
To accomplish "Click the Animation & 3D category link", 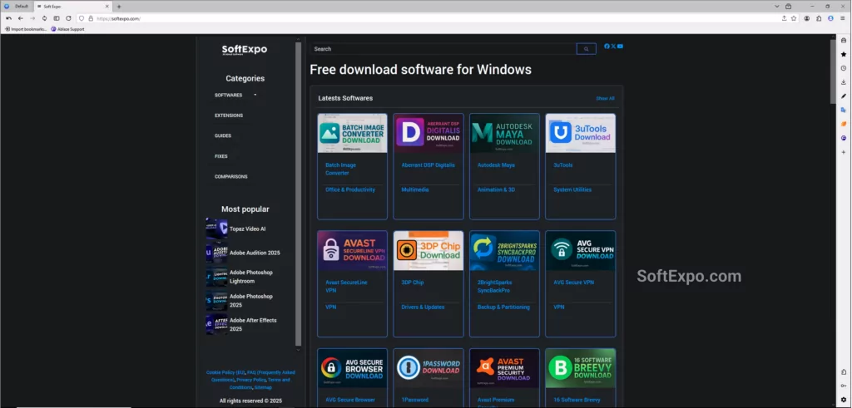I will (x=496, y=190).
